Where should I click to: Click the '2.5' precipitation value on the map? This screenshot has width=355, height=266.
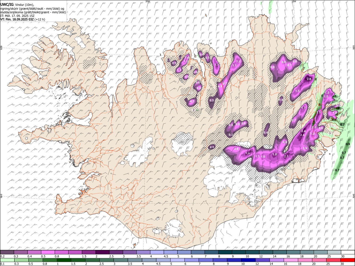[x=318, y=112]
